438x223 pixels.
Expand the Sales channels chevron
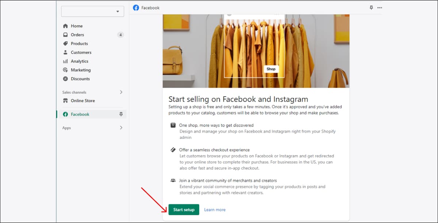121,92
